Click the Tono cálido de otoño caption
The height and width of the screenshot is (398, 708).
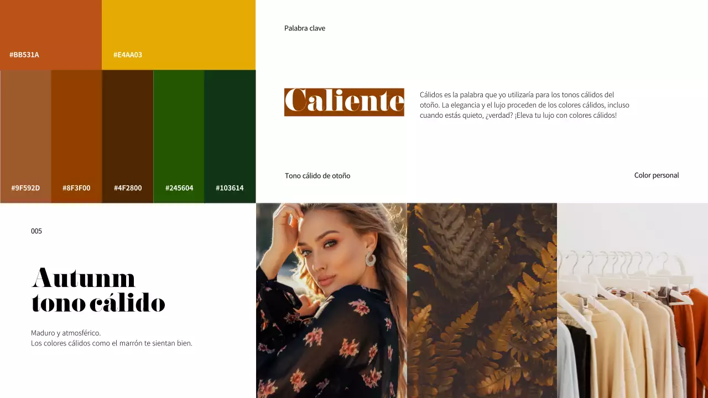click(317, 176)
